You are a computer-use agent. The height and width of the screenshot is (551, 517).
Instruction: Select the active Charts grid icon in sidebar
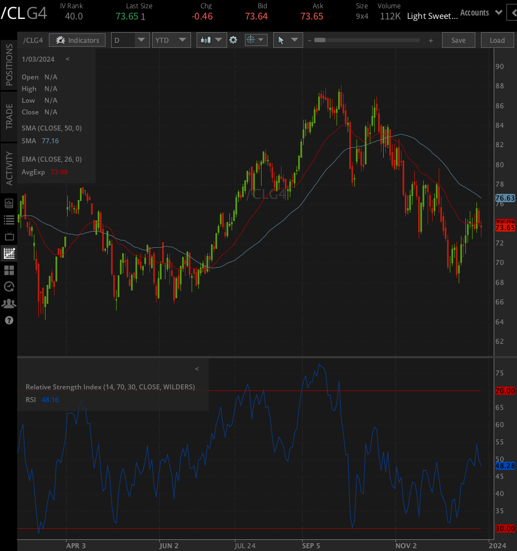8,253
